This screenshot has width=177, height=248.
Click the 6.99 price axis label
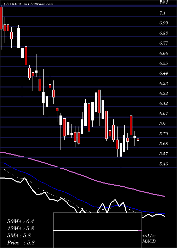[x=164, y=23]
